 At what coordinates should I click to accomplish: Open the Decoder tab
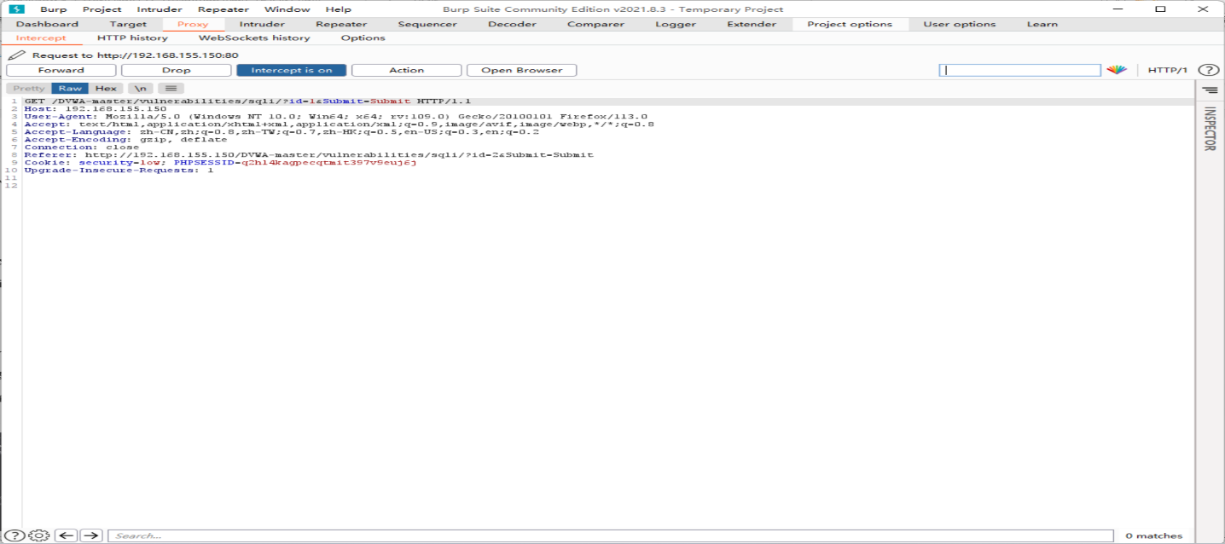[x=512, y=24]
